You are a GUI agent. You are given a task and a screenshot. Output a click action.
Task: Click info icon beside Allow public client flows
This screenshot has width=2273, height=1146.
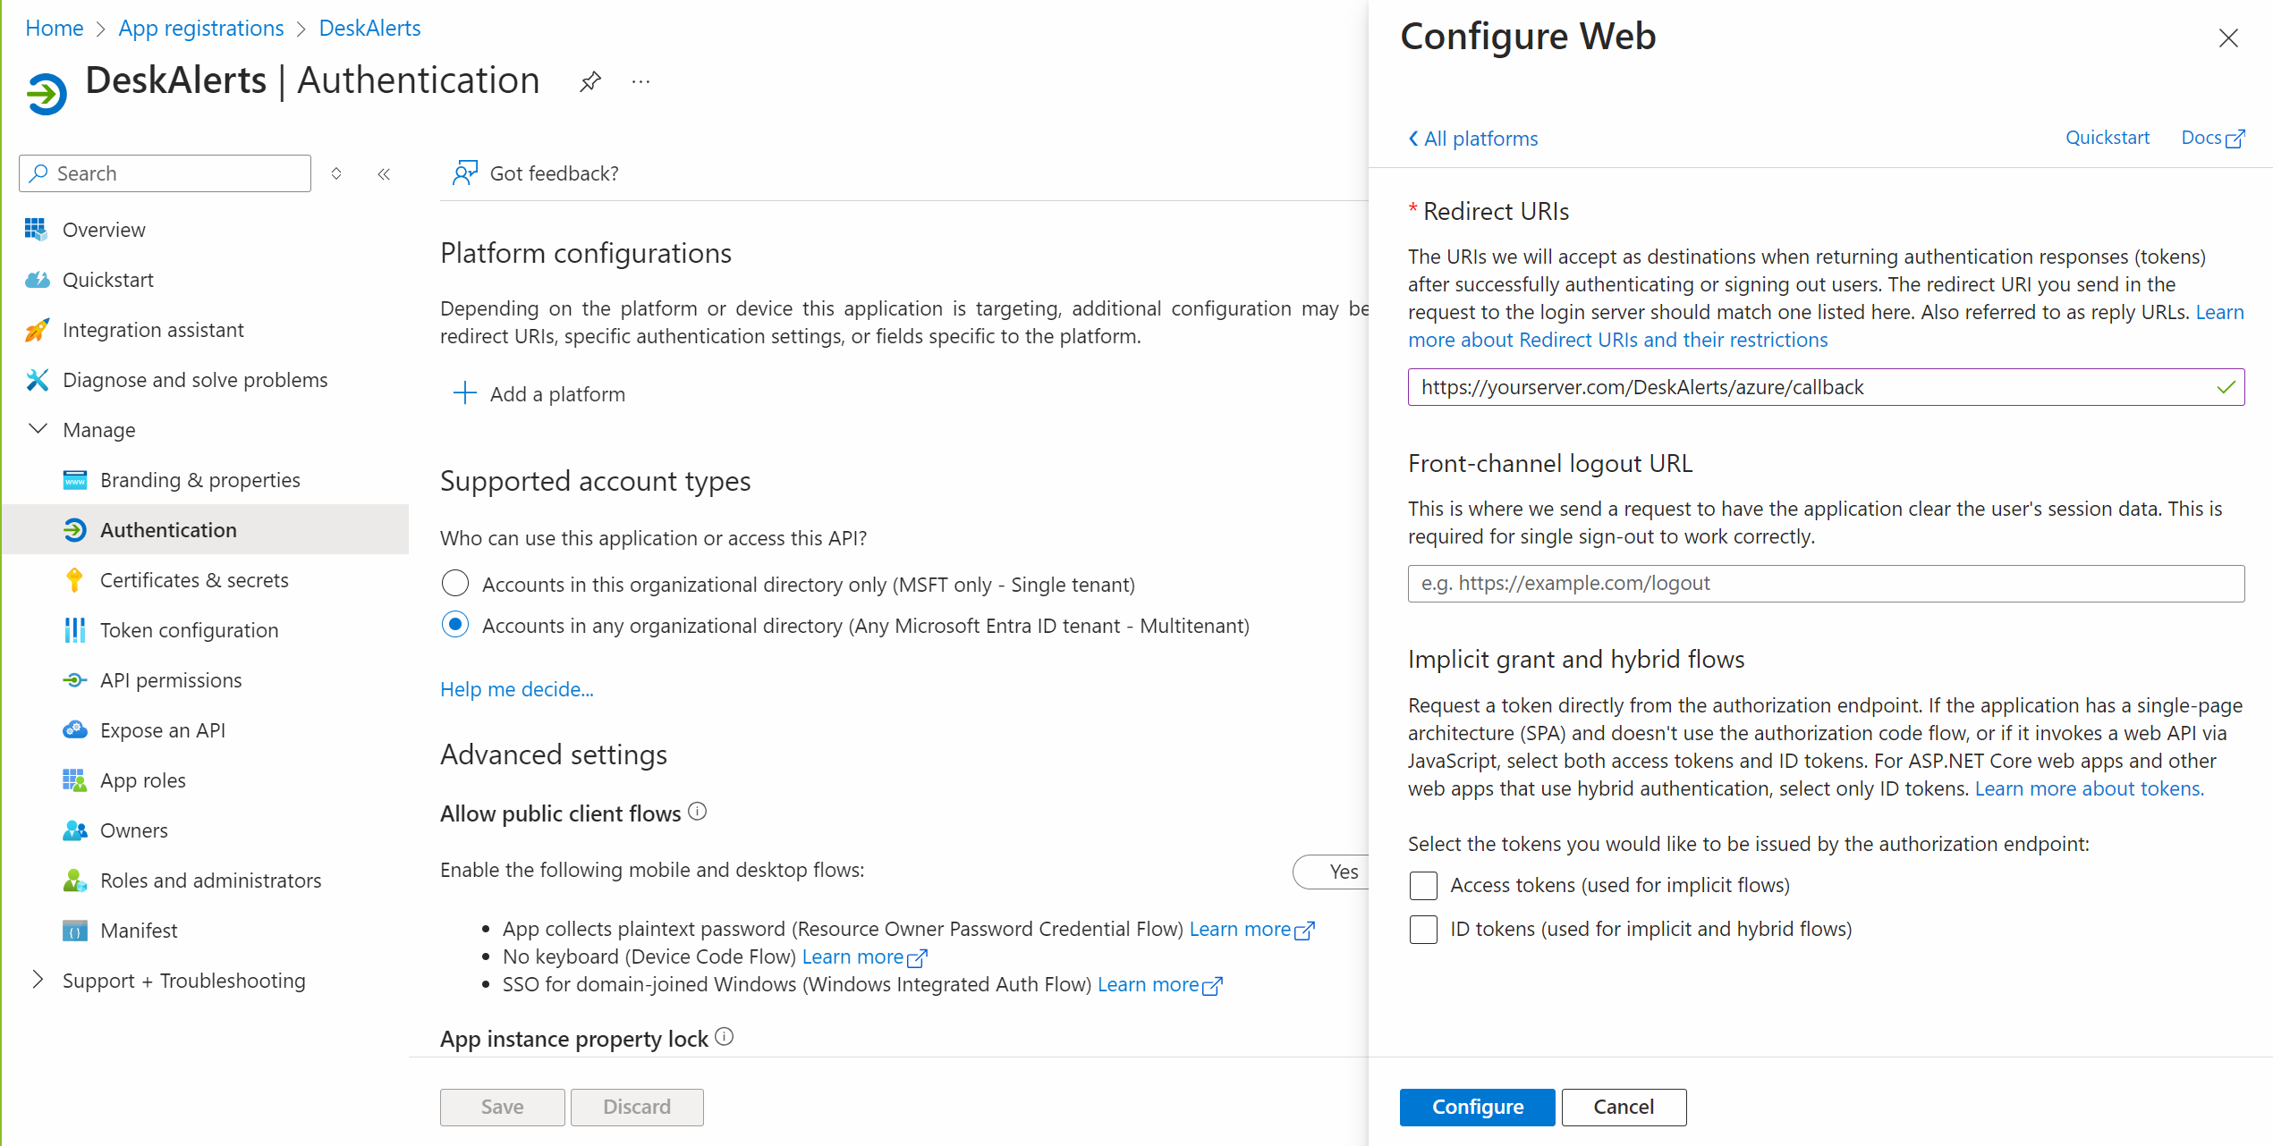tap(698, 812)
